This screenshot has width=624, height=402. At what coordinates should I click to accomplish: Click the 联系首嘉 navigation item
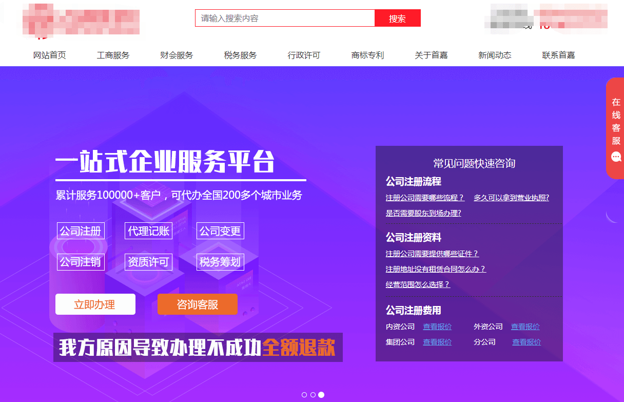click(x=558, y=55)
